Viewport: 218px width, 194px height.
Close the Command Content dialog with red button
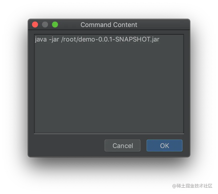tap(35, 24)
